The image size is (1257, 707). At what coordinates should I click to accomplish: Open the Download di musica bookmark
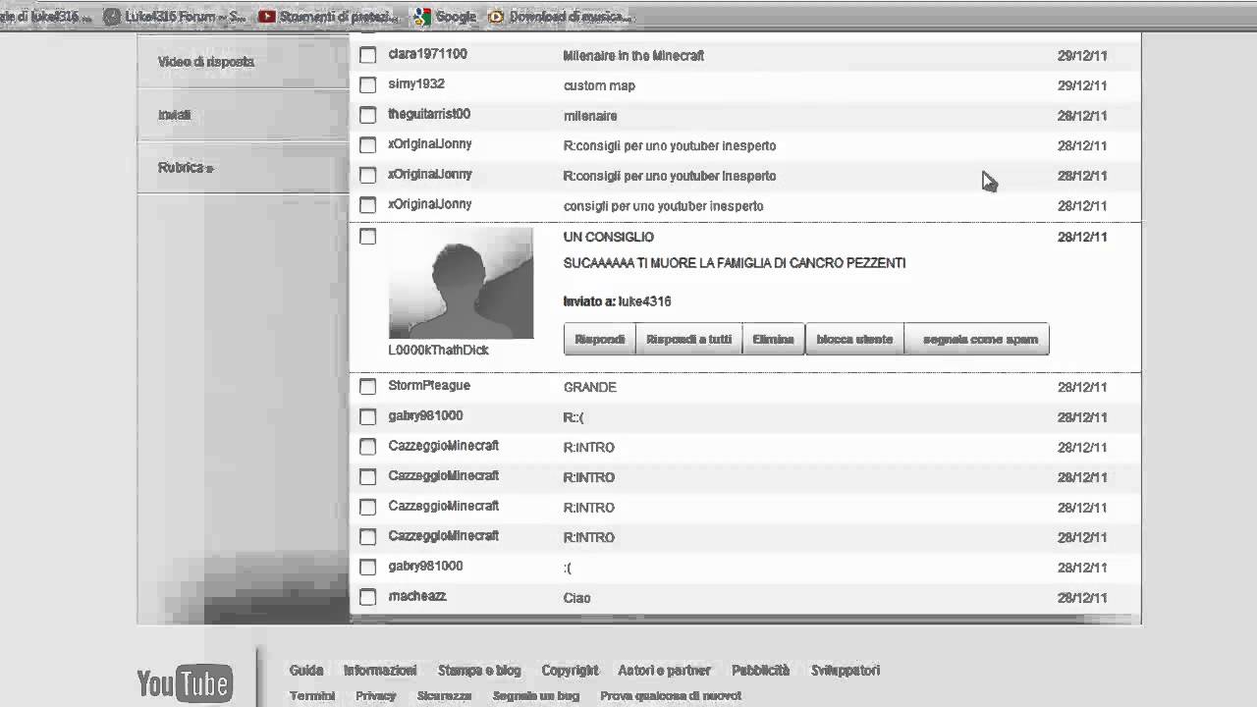point(560,17)
